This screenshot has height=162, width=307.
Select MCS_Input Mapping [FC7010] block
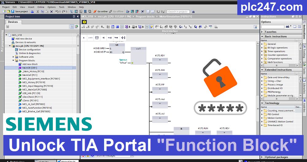pos(37,86)
